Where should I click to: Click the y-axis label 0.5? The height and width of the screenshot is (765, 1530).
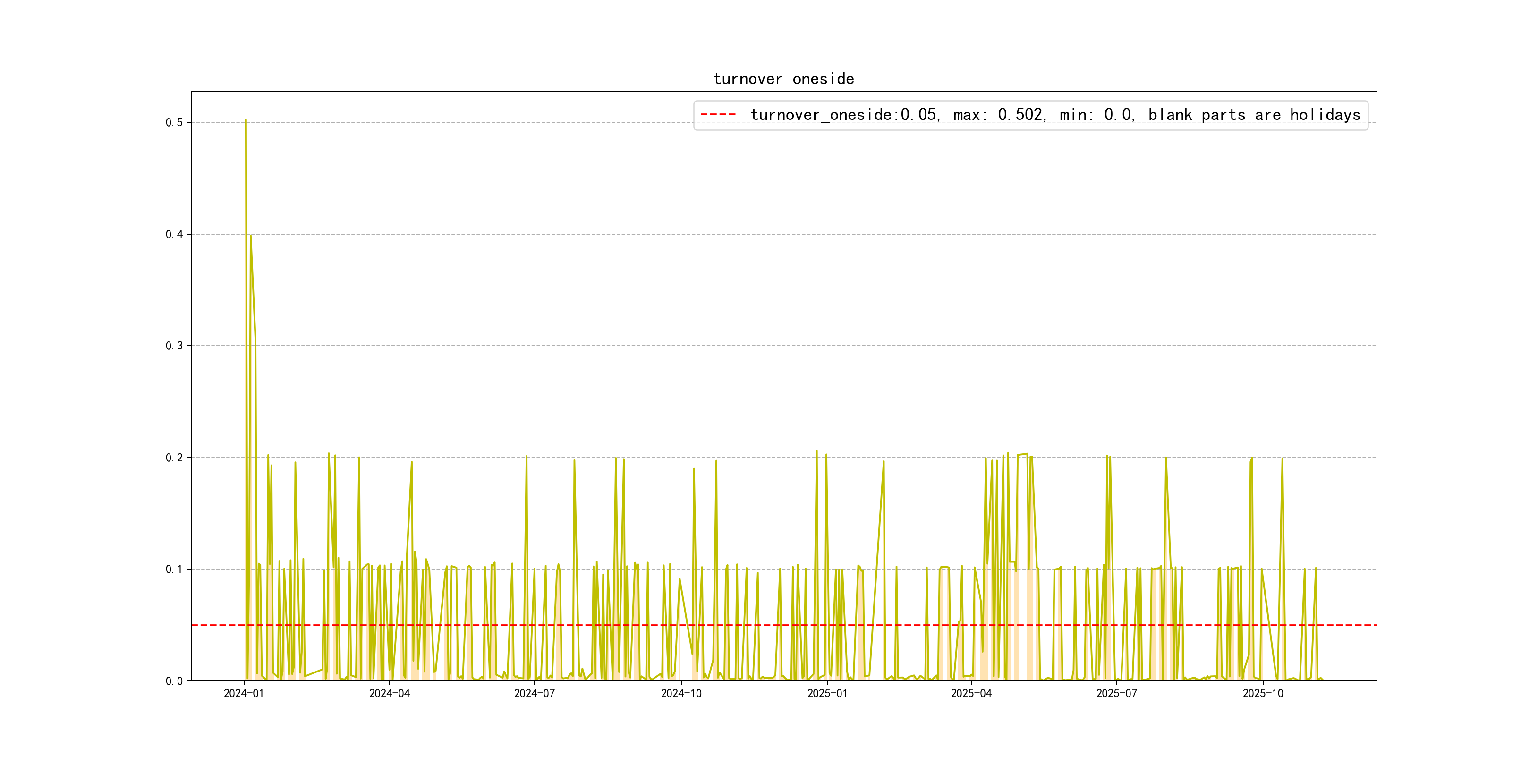(174, 123)
